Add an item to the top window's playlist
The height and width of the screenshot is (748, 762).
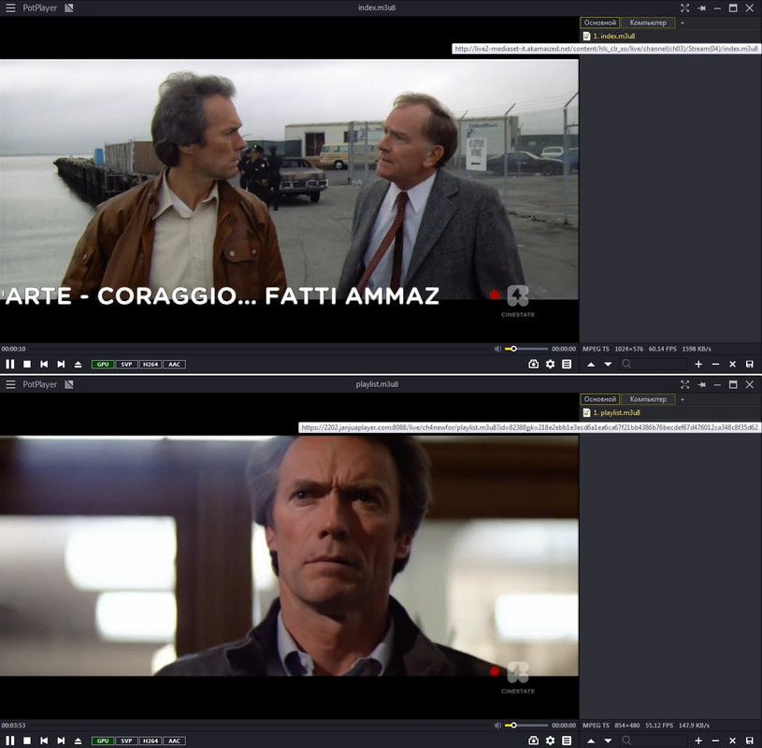(x=698, y=364)
